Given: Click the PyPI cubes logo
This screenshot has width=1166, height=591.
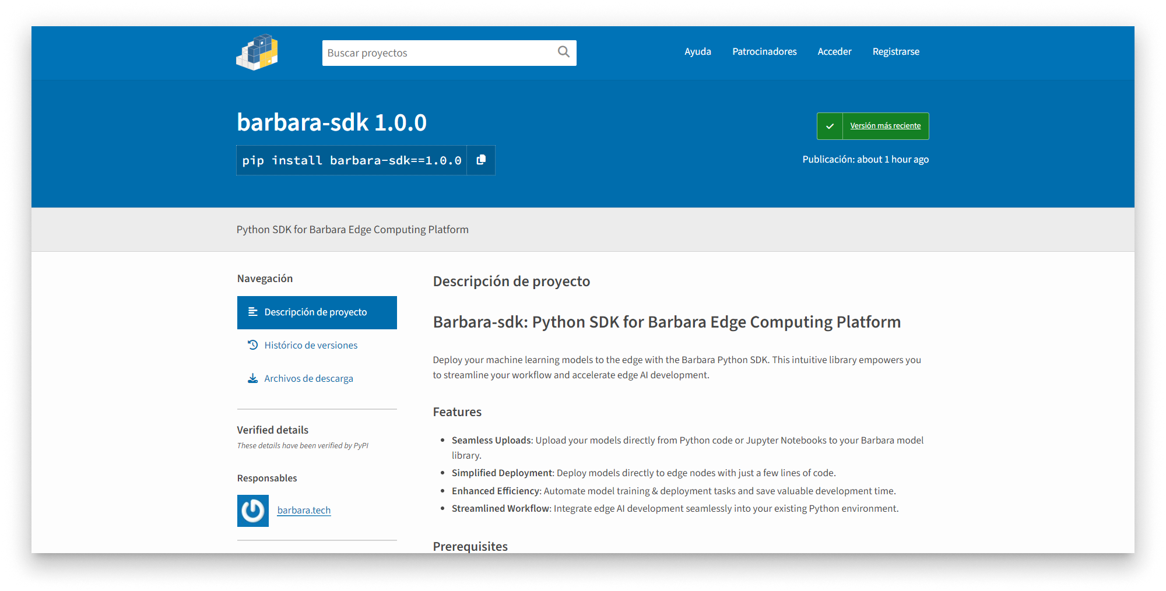Looking at the screenshot, I should pos(257,52).
